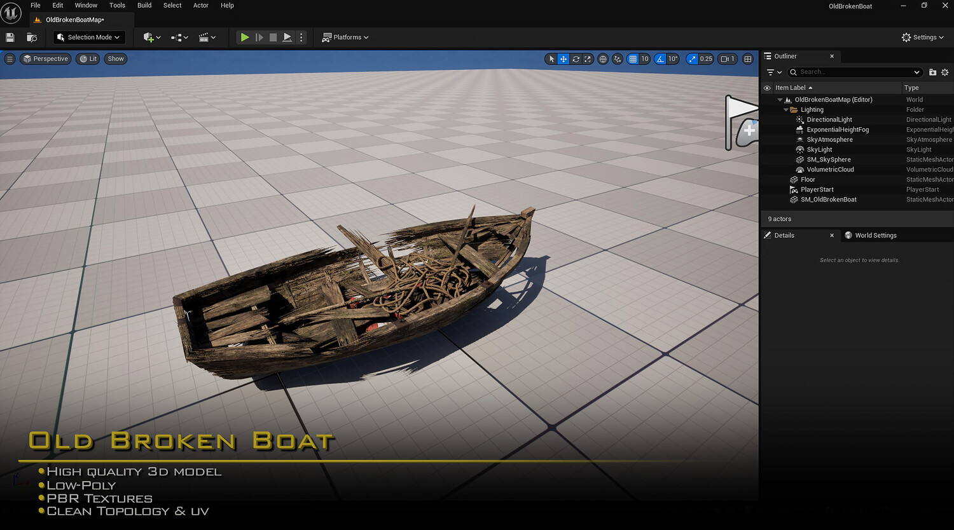Click the Eject/launch button beside Stop

pyautogui.click(x=287, y=37)
